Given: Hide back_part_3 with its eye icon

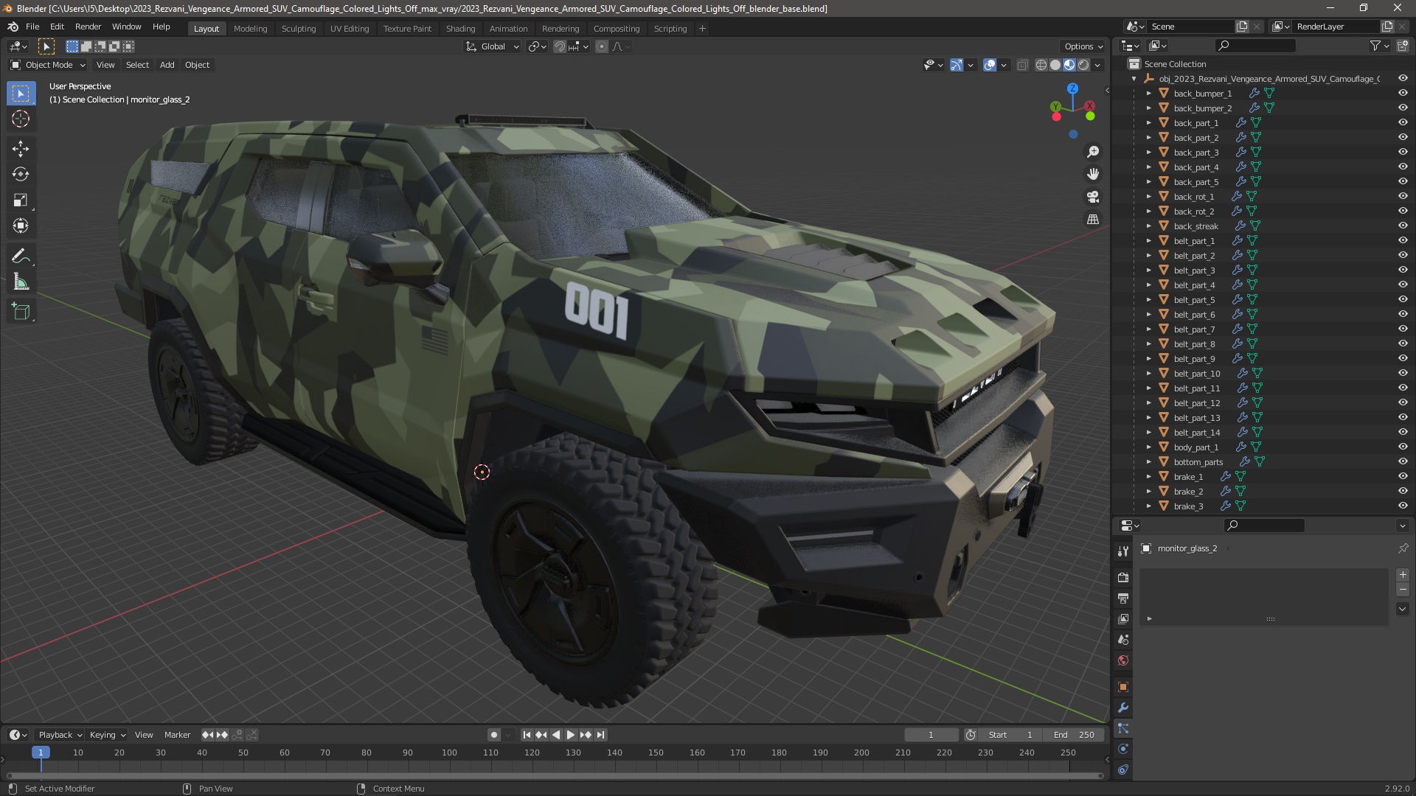Looking at the screenshot, I should [1403, 153].
